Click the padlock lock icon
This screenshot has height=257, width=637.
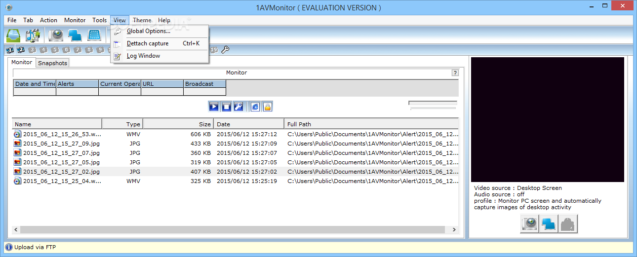[x=267, y=107]
